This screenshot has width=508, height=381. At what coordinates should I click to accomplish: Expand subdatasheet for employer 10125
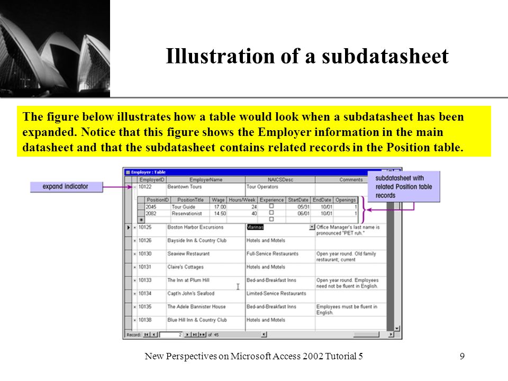pyautogui.click(x=135, y=228)
